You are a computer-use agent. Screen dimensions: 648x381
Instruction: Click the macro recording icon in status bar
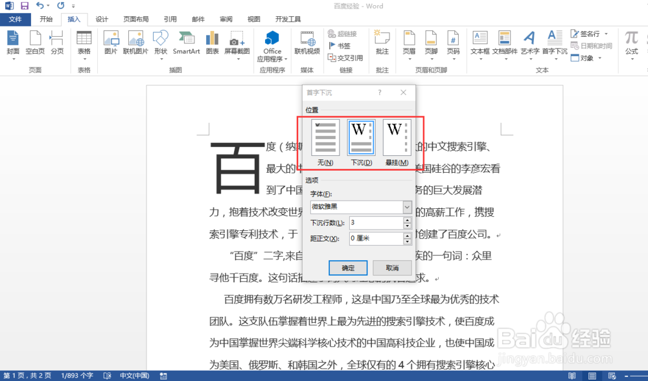point(163,376)
